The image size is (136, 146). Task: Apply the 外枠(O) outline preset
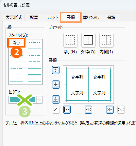[x=88, y=40]
